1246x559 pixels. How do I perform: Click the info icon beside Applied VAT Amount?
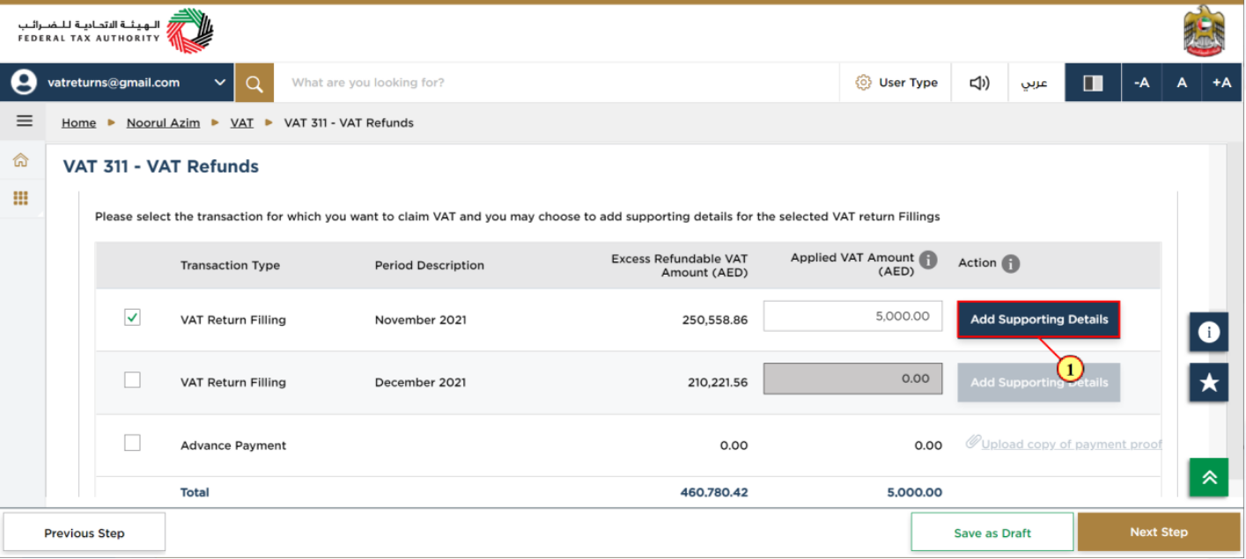tap(928, 260)
